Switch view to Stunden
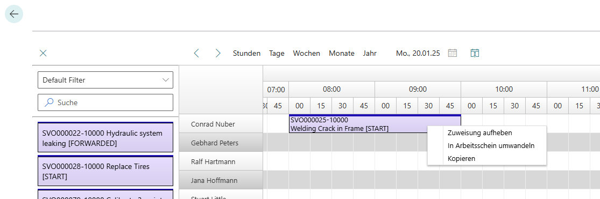Screen dimensions: 600x199 (247, 54)
